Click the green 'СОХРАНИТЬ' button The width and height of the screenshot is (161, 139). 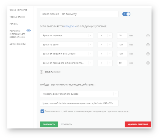[49, 124]
